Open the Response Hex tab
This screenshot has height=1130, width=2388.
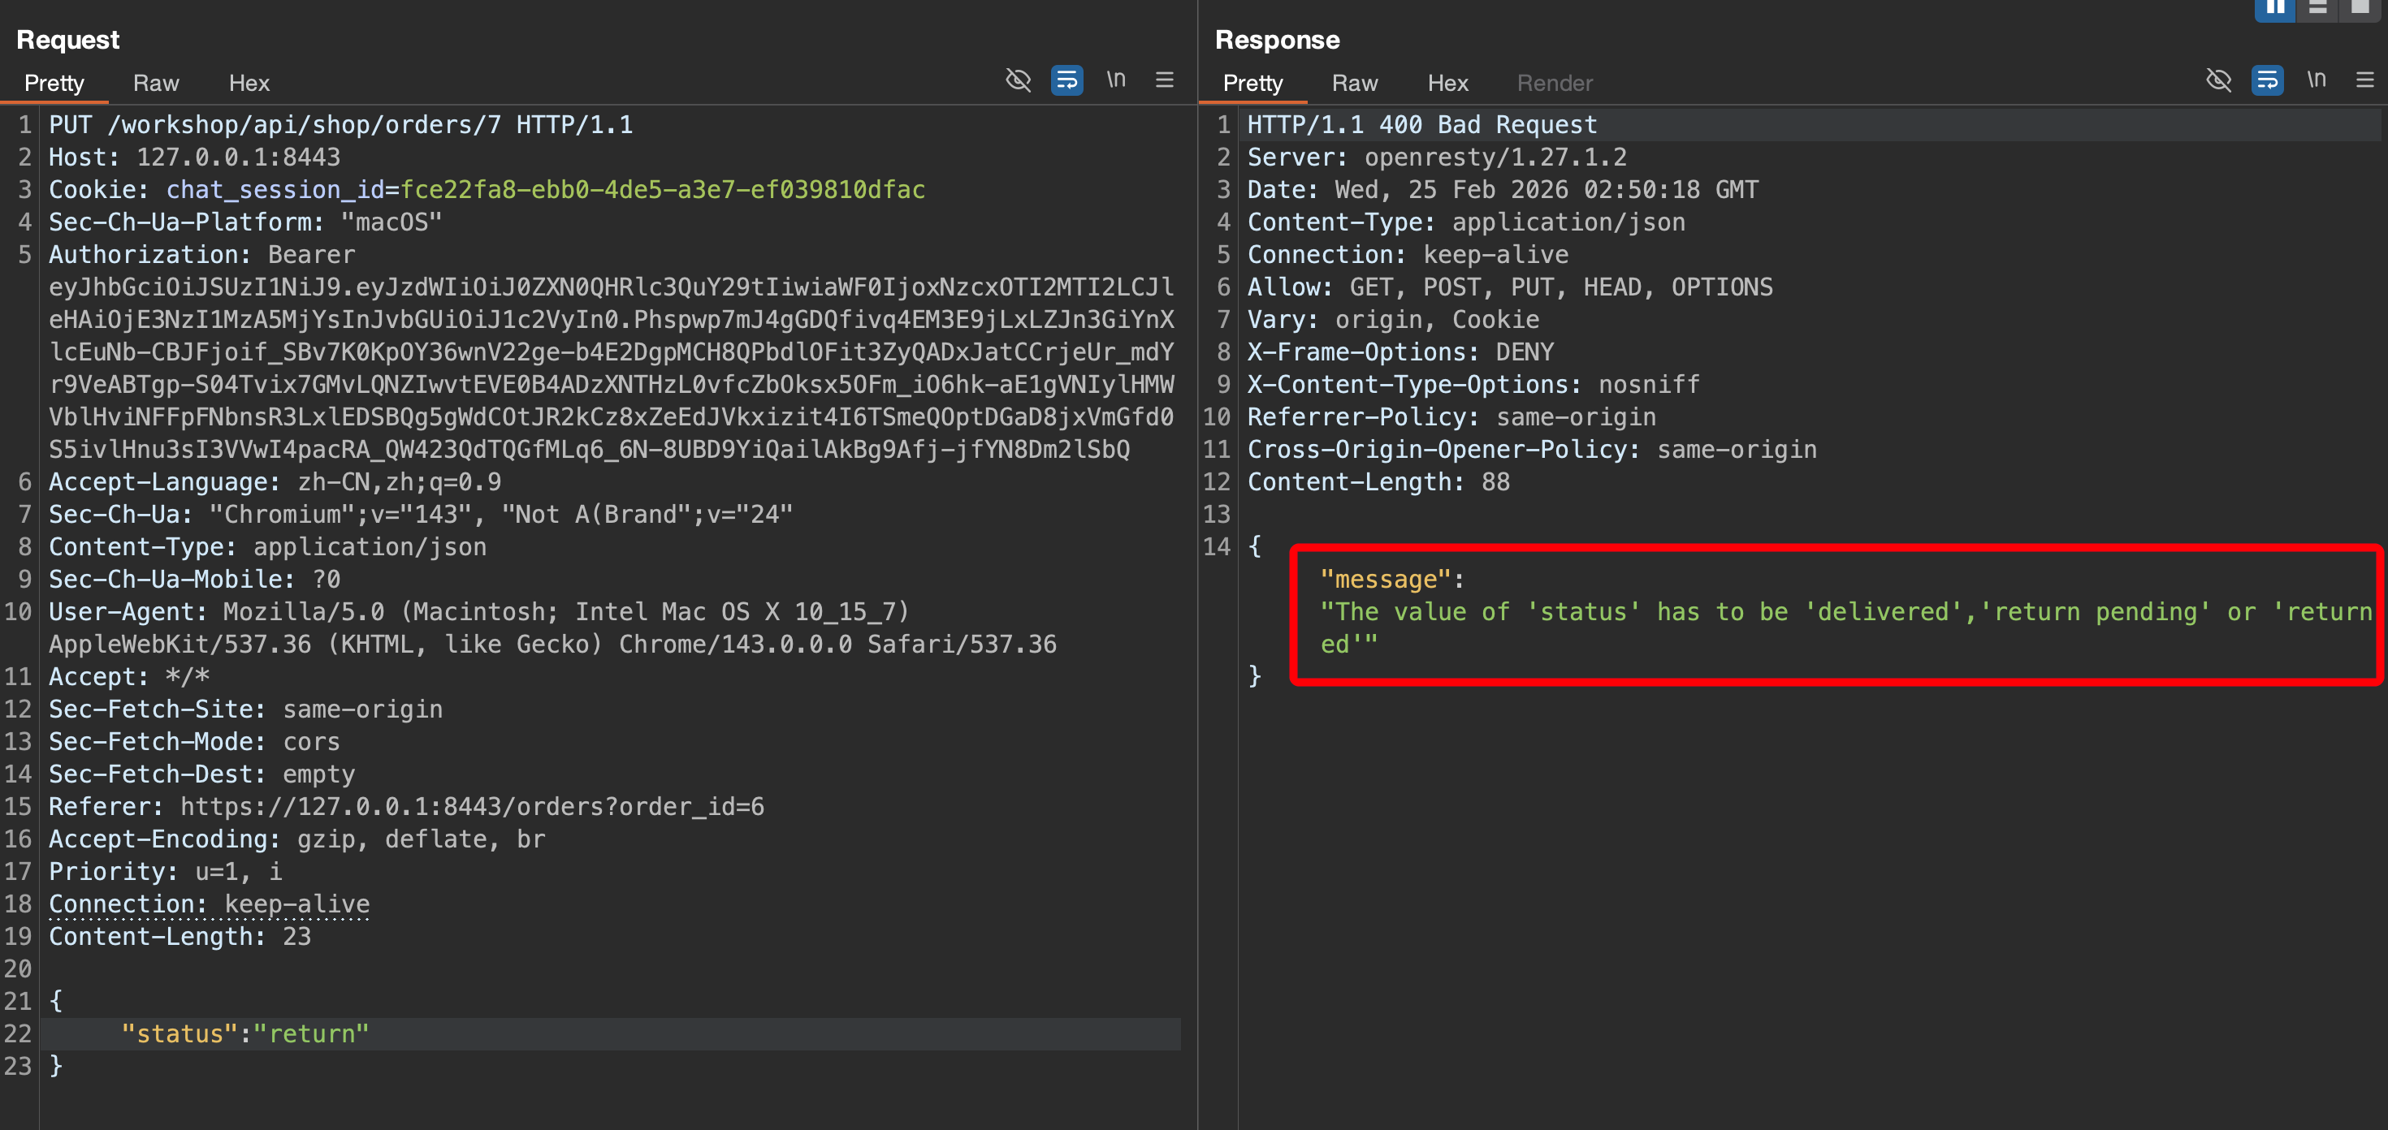click(1447, 84)
